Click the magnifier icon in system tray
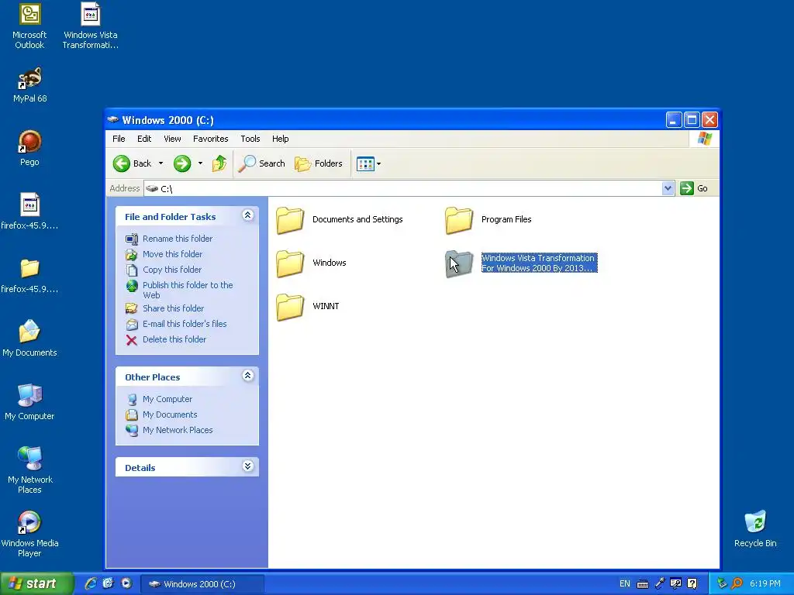794x595 pixels. [x=737, y=583]
